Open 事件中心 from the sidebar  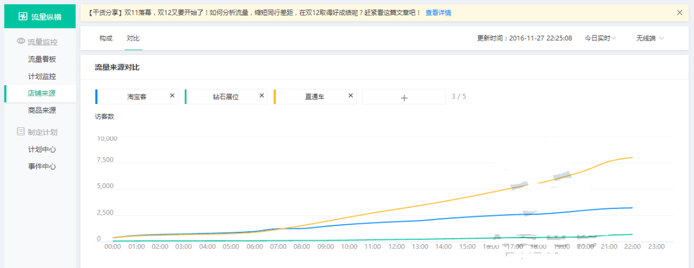42,166
